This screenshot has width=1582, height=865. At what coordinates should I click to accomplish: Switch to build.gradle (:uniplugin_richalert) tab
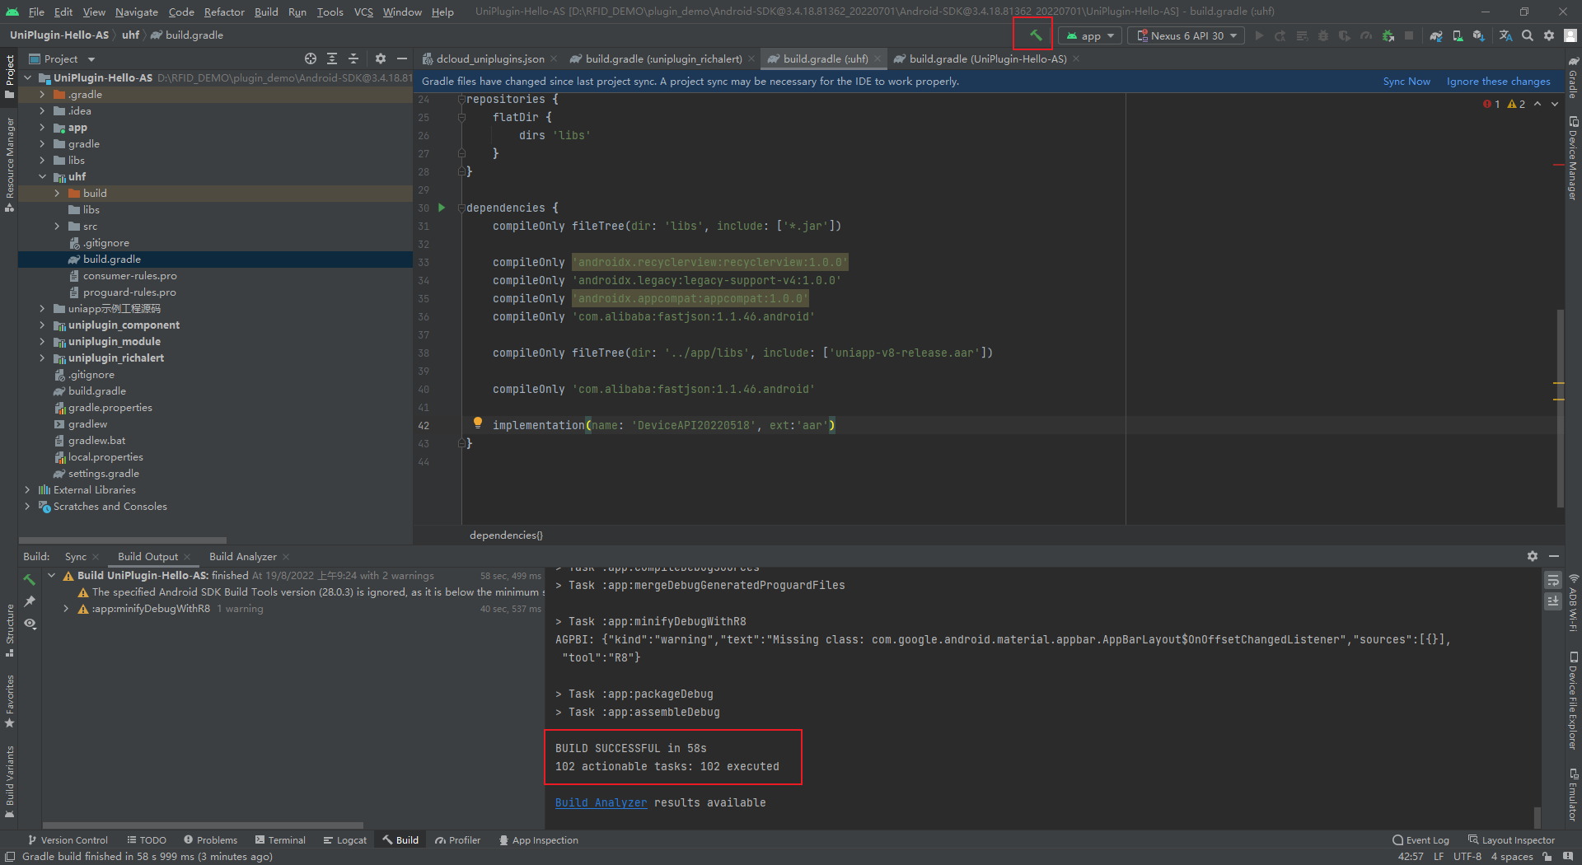(663, 58)
